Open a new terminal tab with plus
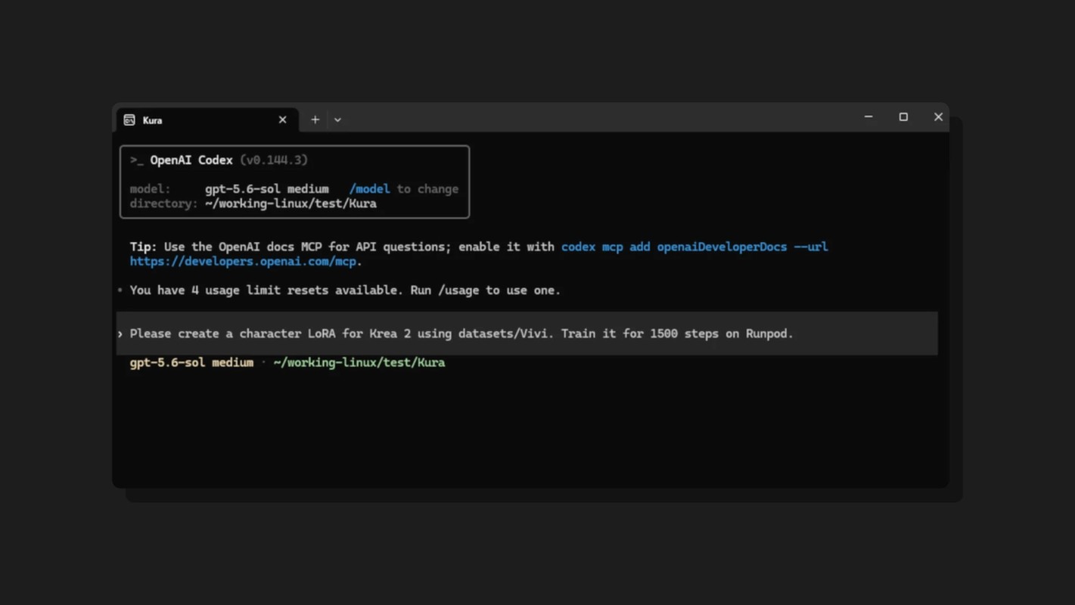1075x605 pixels. pos(315,119)
